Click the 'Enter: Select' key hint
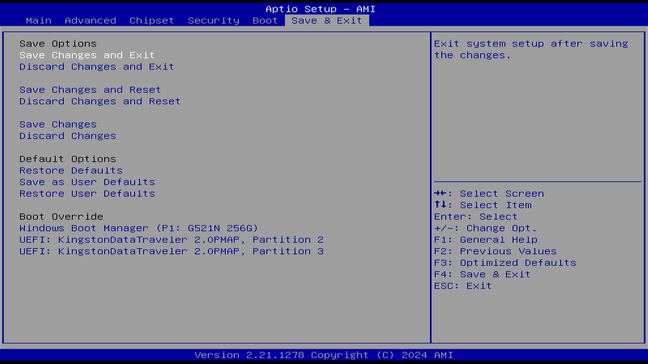The width and height of the screenshot is (648, 364). (476, 216)
